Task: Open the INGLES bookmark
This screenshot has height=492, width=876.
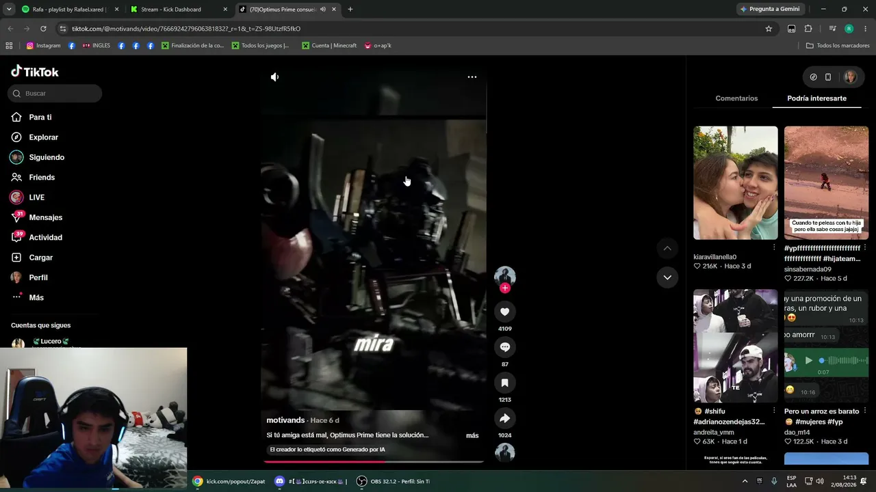Action: pos(96,46)
